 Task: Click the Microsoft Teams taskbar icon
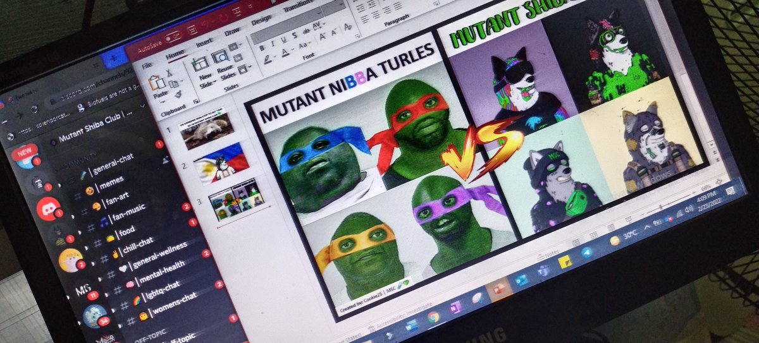[543, 272]
